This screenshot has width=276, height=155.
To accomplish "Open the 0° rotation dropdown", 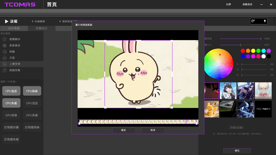I will (x=259, y=21).
